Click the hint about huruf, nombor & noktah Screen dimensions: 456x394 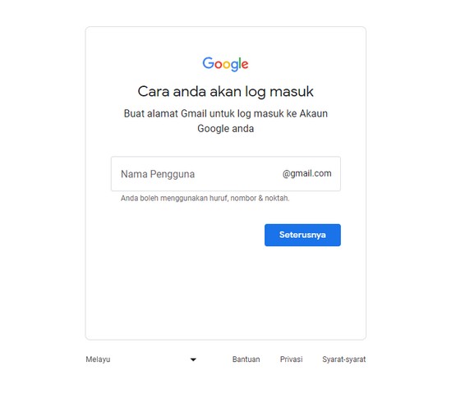tap(205, 198)
